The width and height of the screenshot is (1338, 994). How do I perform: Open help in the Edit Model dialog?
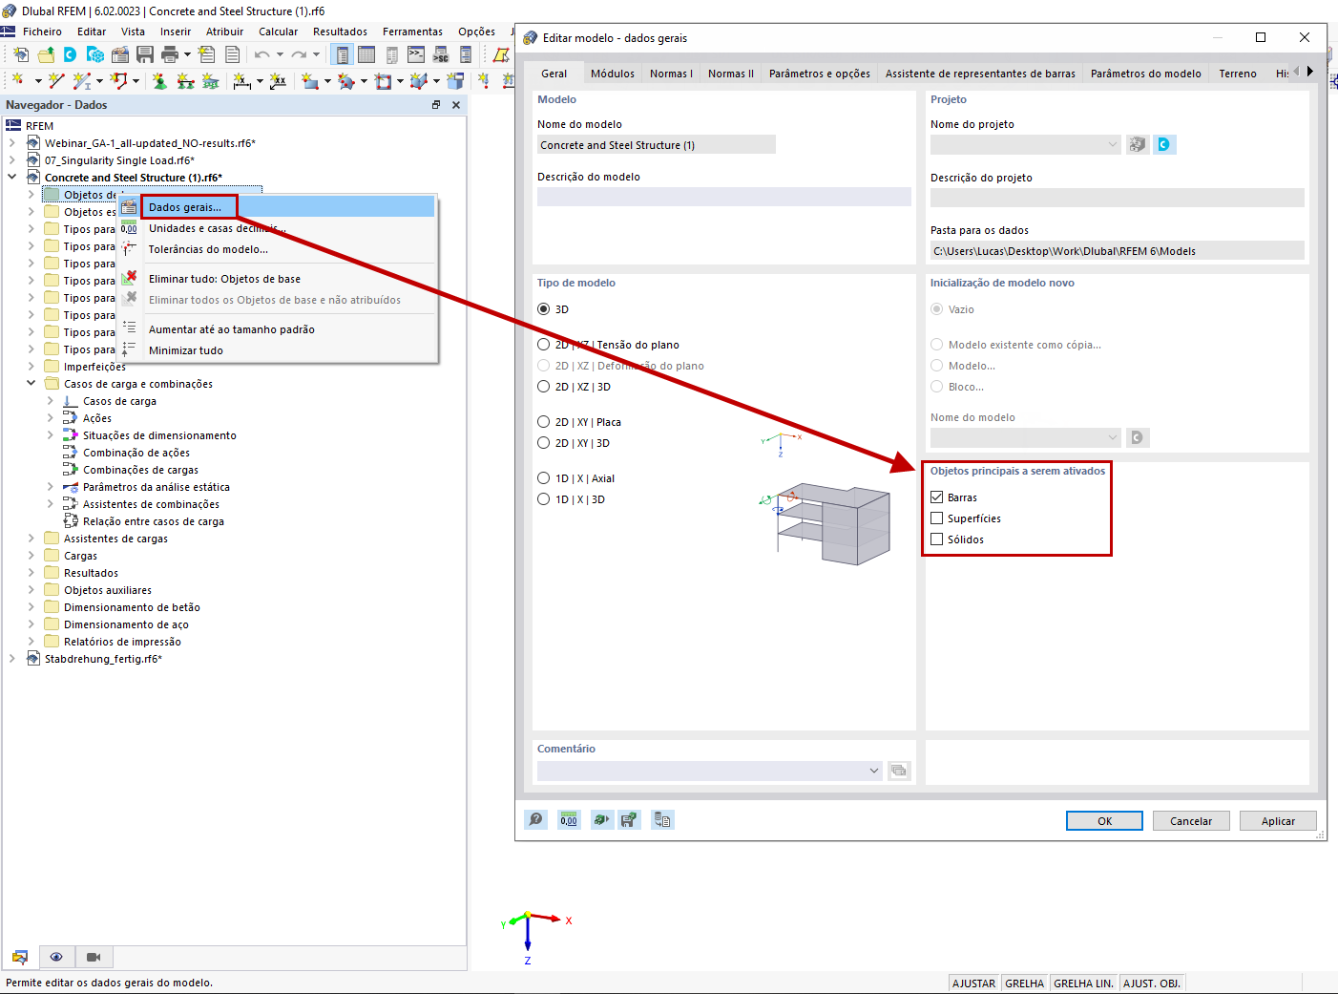coord(535,819)
